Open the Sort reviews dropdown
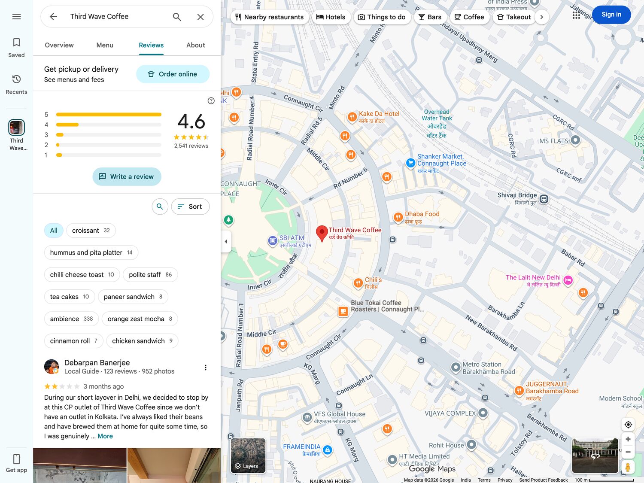The height and width of the screenshot is (483, 644). point(190,207)
